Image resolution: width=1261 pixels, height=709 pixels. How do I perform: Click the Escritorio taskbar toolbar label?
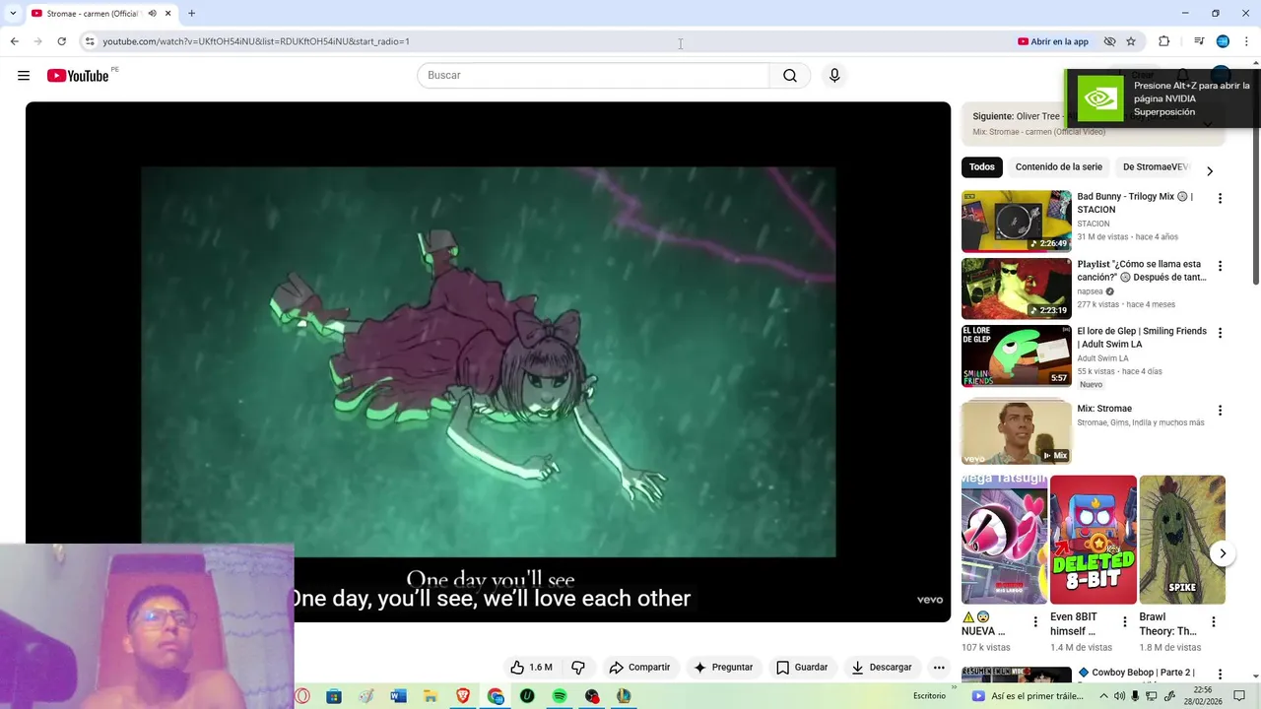[x=929, y=696]
